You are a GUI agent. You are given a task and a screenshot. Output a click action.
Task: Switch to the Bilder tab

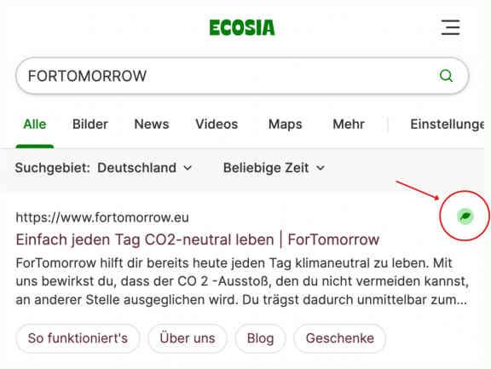pyautogui.click(x=90, y=124)
